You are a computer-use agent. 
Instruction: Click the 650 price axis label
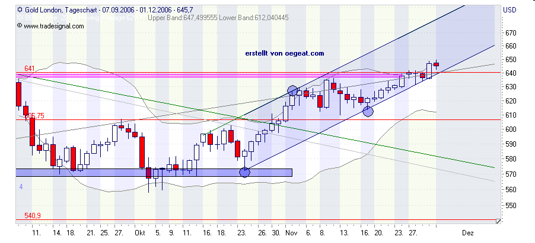pos(511,60)
